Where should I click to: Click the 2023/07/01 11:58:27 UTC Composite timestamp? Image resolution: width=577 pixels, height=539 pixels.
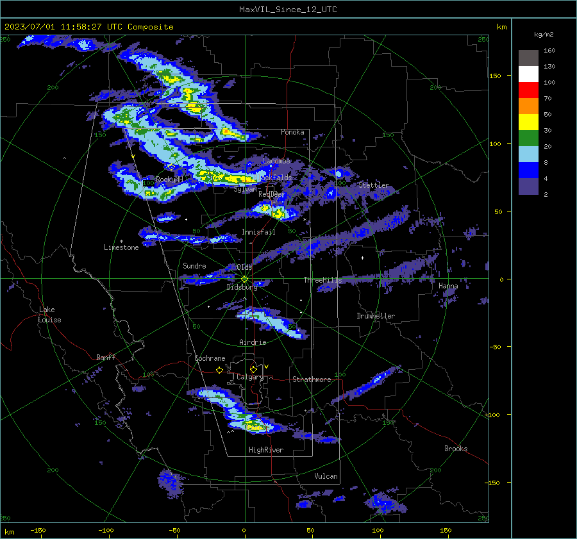tap(88, 27)
